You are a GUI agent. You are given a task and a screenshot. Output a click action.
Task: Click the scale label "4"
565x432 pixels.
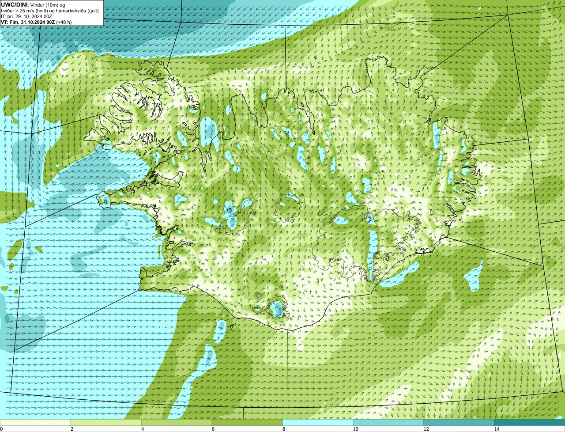[142, 429]
